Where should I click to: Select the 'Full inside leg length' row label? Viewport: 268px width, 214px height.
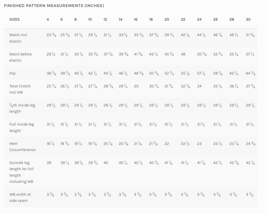tap(21, 127)
